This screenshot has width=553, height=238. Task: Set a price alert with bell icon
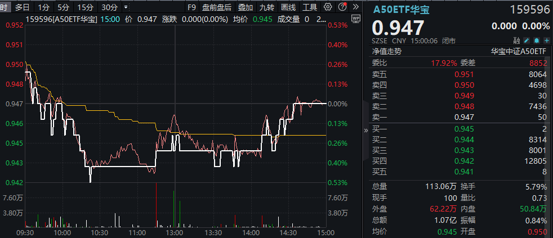click(x=537, y=41)
